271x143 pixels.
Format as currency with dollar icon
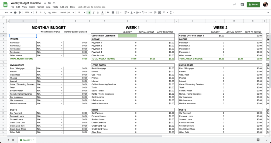tap(36, 13)
